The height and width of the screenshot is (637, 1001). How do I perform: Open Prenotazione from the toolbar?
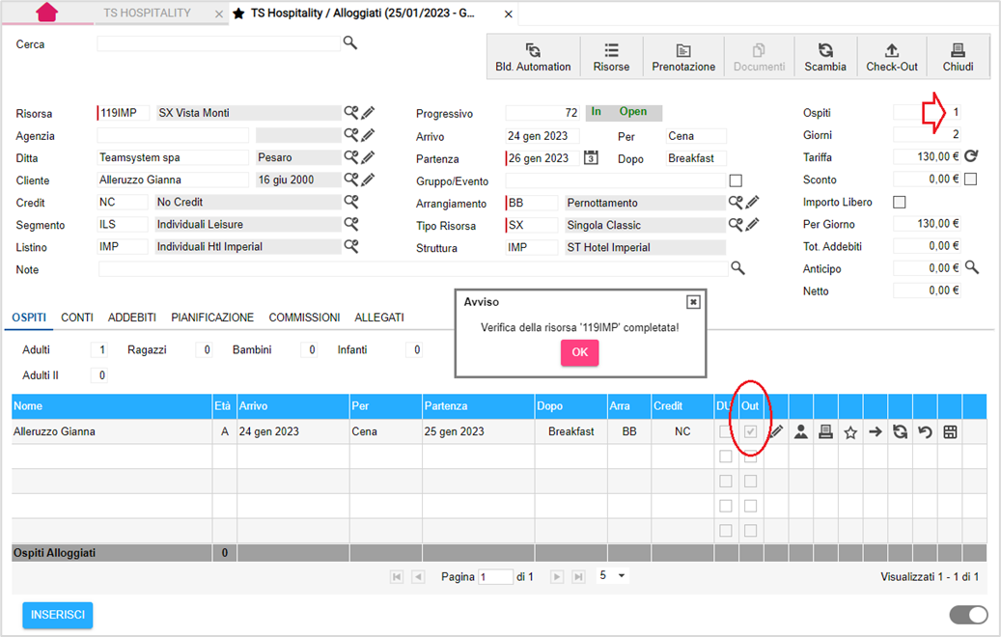point(683,57)
